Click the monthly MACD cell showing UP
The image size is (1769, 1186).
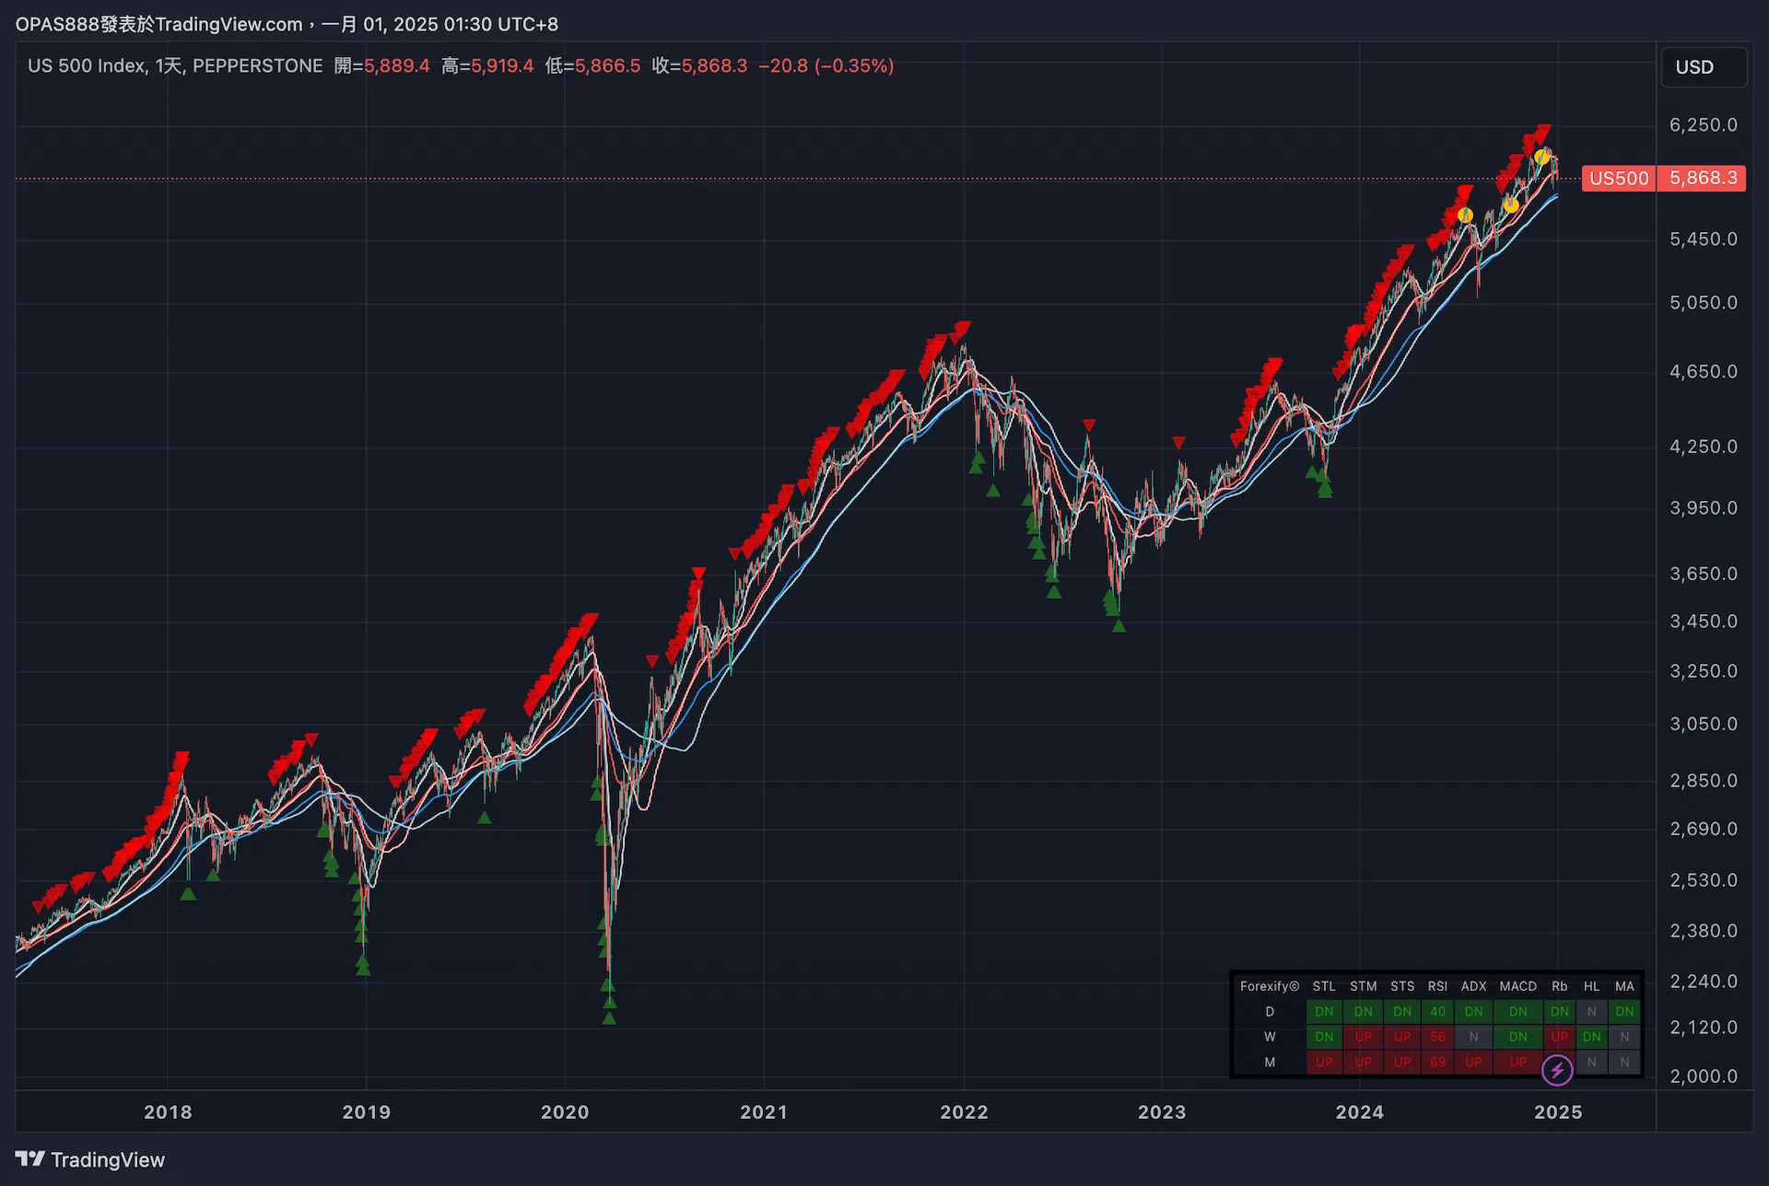click(x=1518, y=1063)
